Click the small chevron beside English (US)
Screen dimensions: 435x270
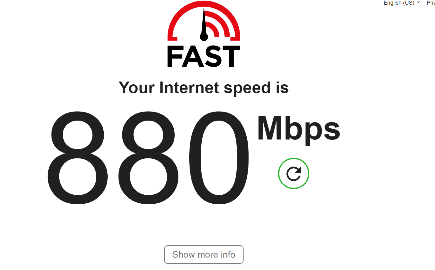419,2
